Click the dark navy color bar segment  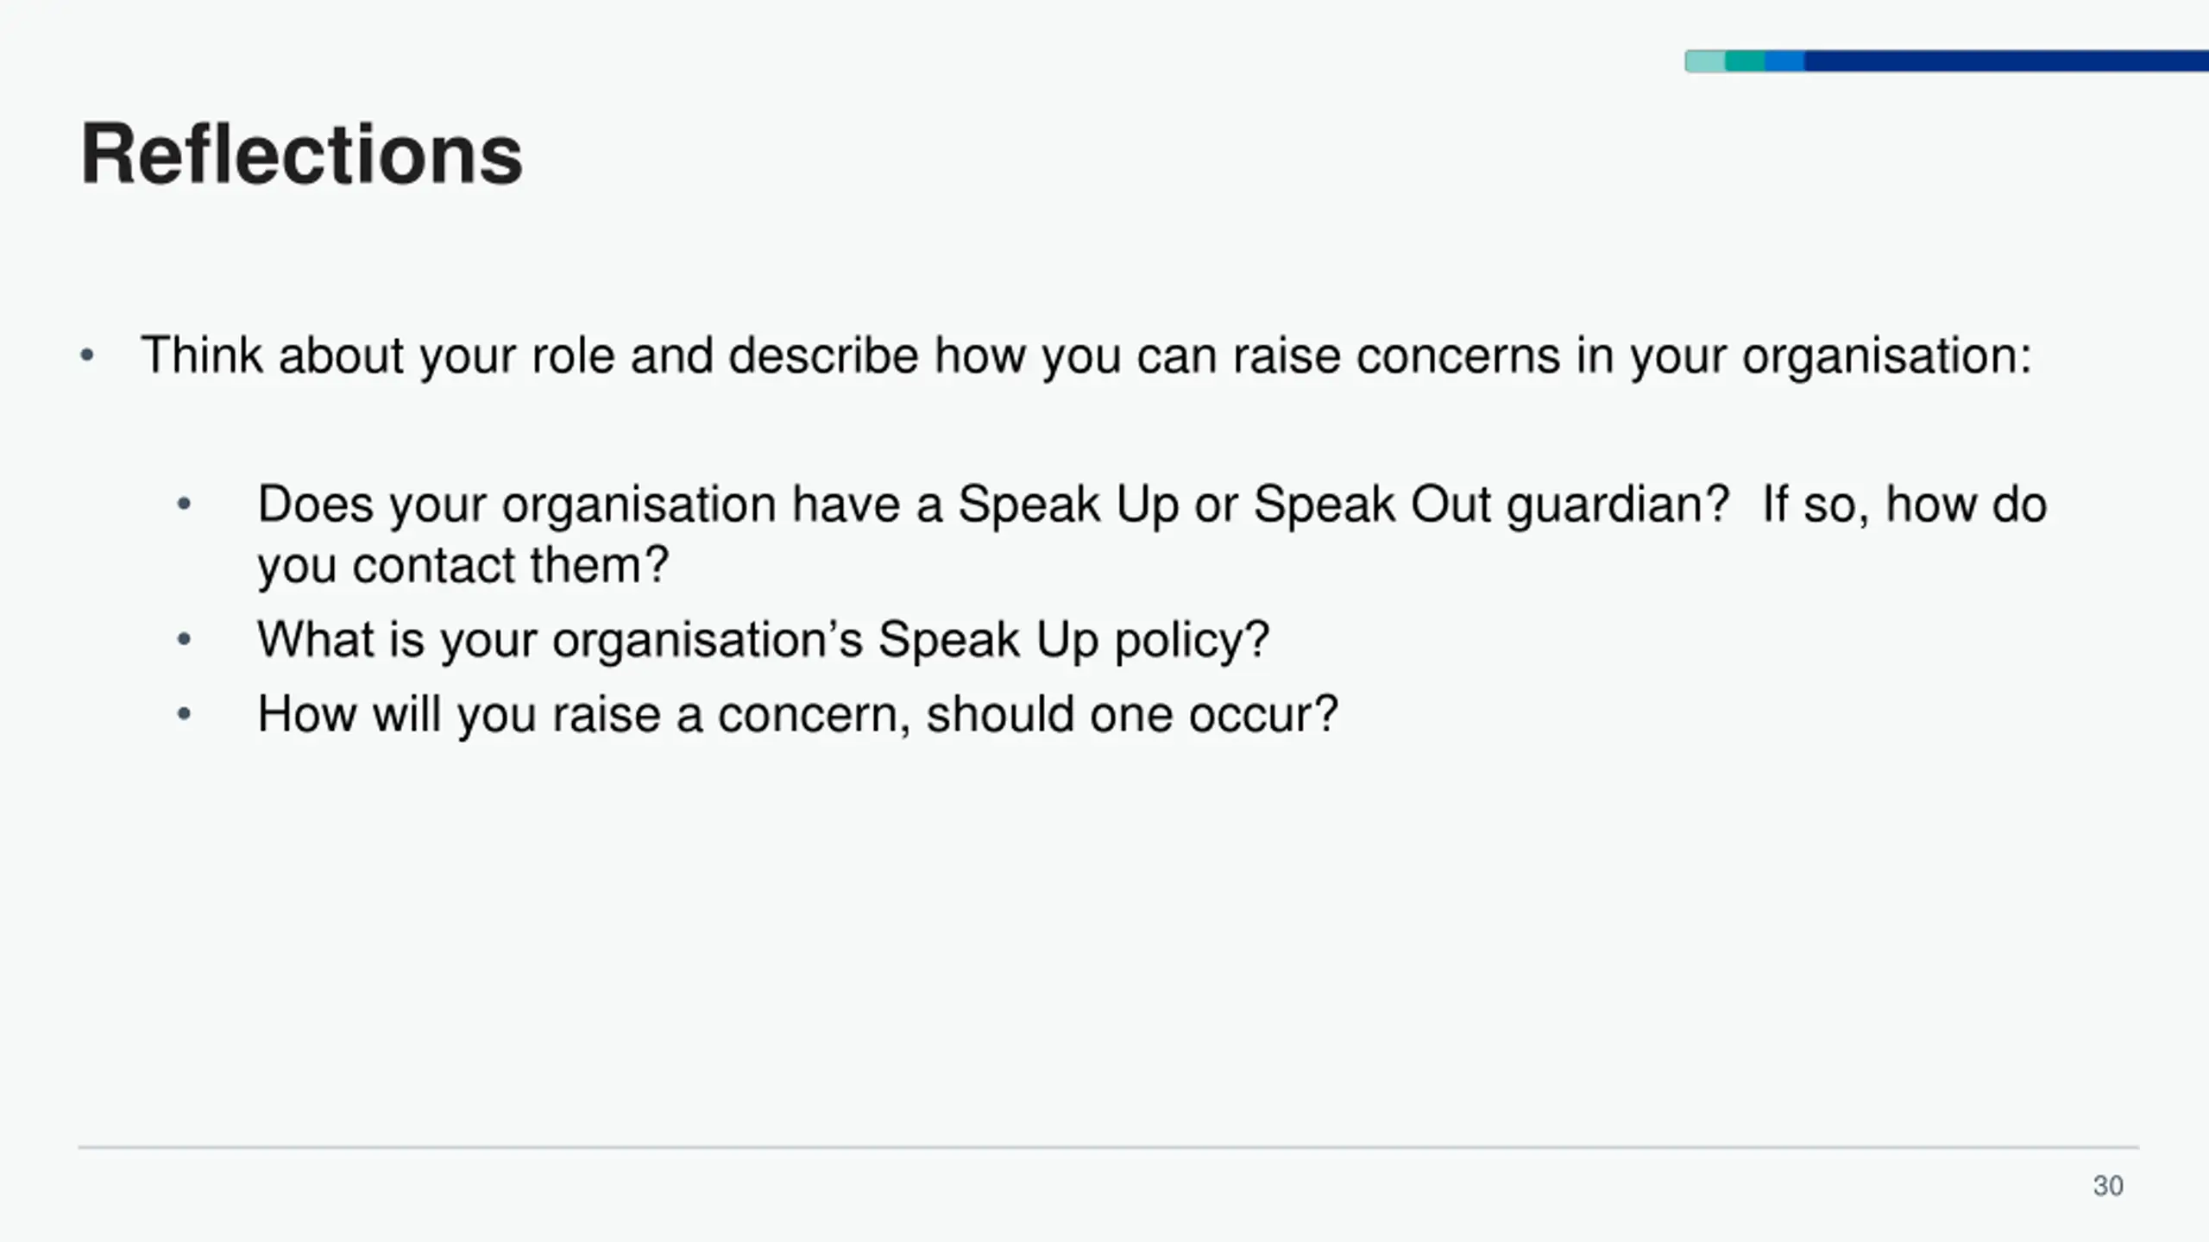(x=2006, y=61)
